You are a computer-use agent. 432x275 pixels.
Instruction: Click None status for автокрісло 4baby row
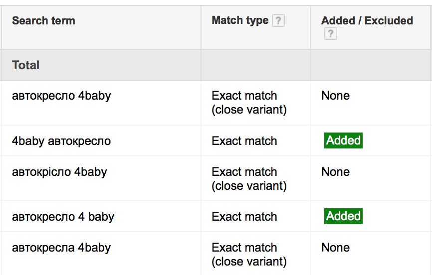click(x=336, y=172)
